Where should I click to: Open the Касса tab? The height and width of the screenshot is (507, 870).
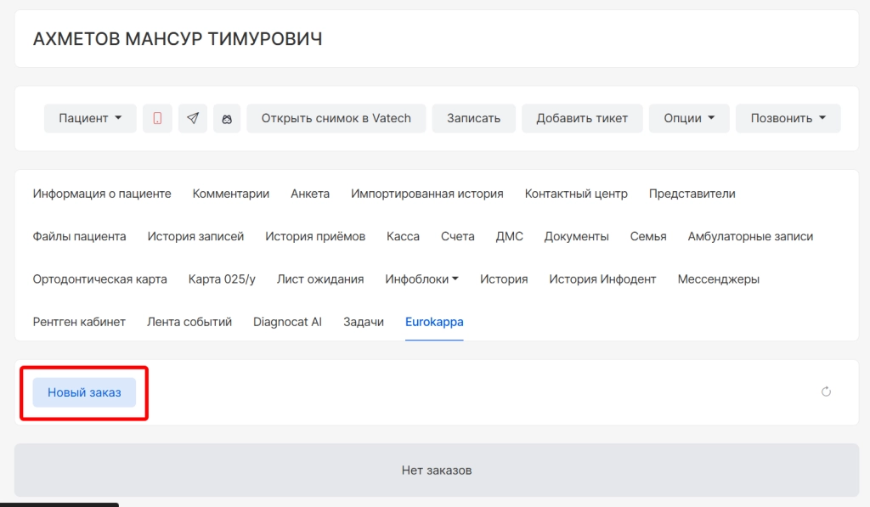click(403, 237)
